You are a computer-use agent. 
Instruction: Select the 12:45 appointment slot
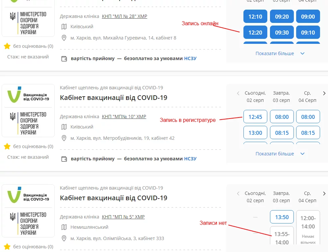[255, 117]
